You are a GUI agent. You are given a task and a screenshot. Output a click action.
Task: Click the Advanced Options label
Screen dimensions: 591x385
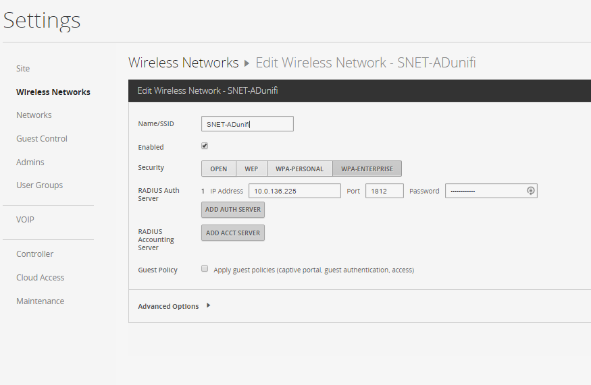pyautogui.click(x=168, y=306)
